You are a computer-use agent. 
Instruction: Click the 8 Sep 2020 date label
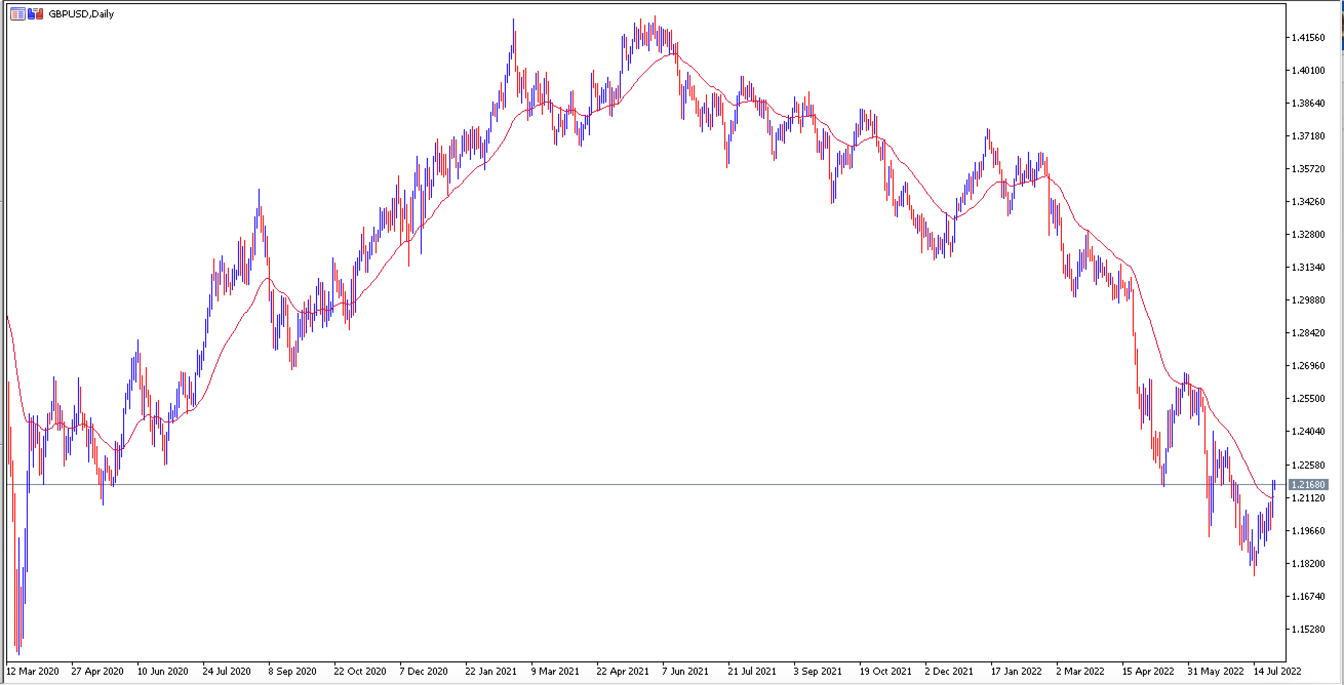[x=293, y=672]
